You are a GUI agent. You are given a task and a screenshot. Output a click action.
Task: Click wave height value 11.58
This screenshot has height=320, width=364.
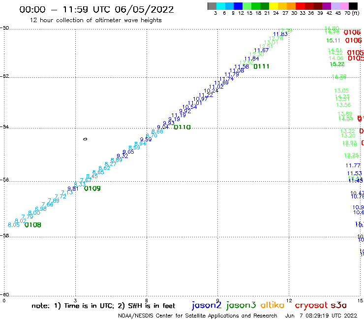point(242,66)
